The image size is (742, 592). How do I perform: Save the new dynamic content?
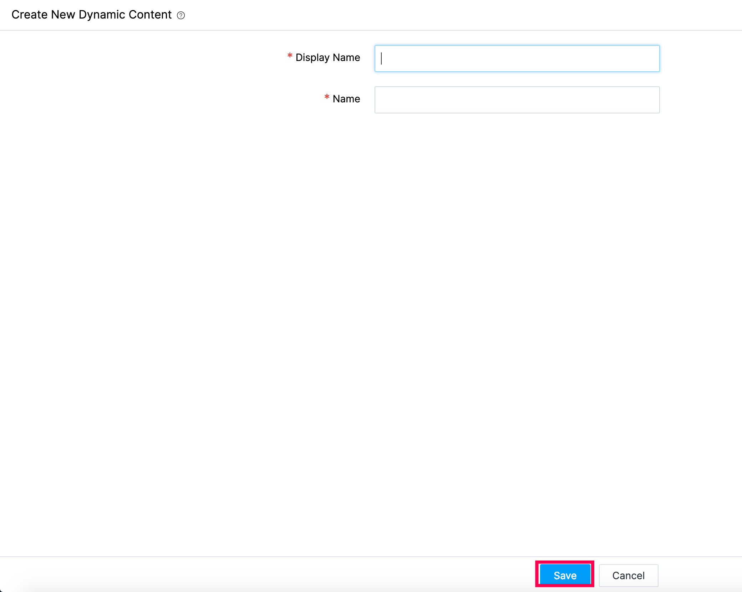(565, 575)
